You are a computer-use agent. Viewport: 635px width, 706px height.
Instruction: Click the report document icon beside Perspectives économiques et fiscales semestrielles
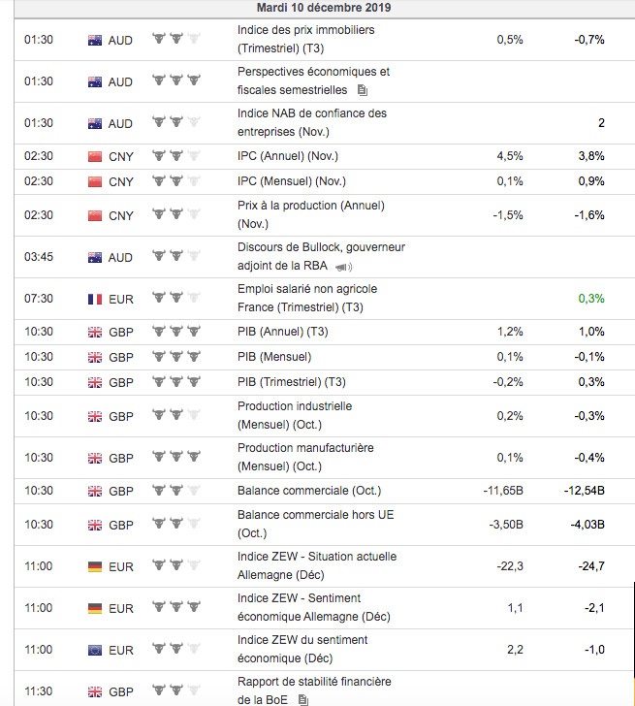click(363, 90)
